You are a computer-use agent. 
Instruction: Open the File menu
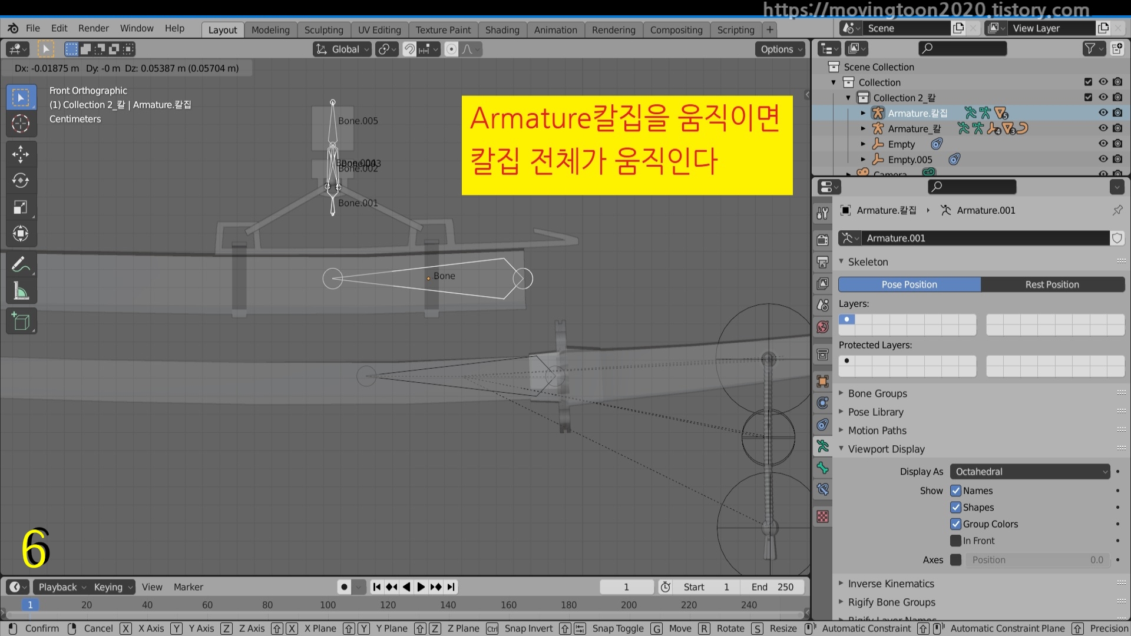coord(33,28)
